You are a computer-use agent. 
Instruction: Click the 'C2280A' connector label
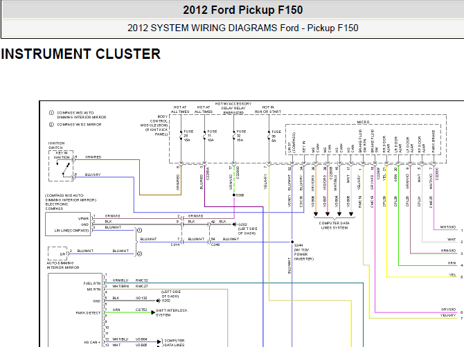click(208, 173)
